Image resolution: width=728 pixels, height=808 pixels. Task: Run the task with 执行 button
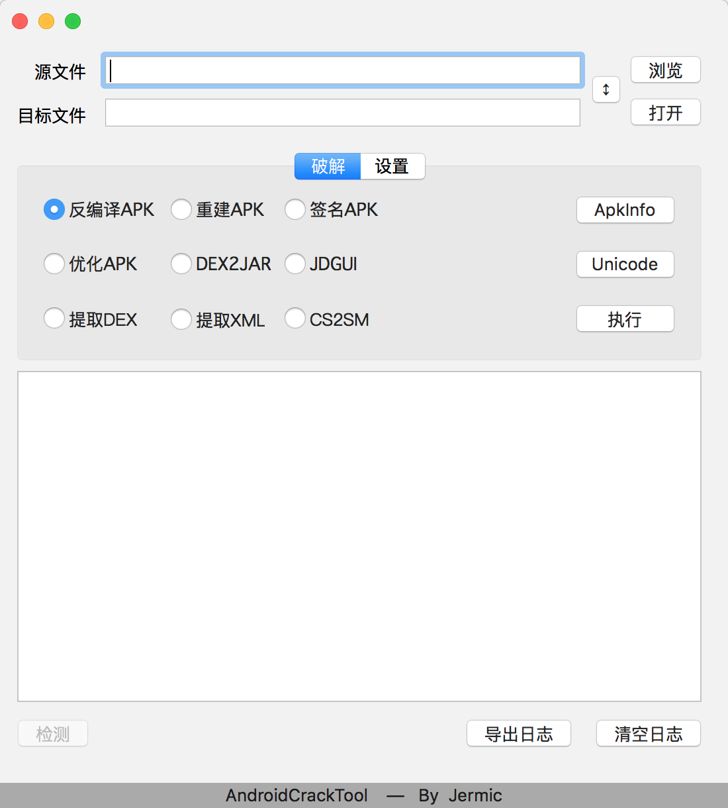(625, 319)
